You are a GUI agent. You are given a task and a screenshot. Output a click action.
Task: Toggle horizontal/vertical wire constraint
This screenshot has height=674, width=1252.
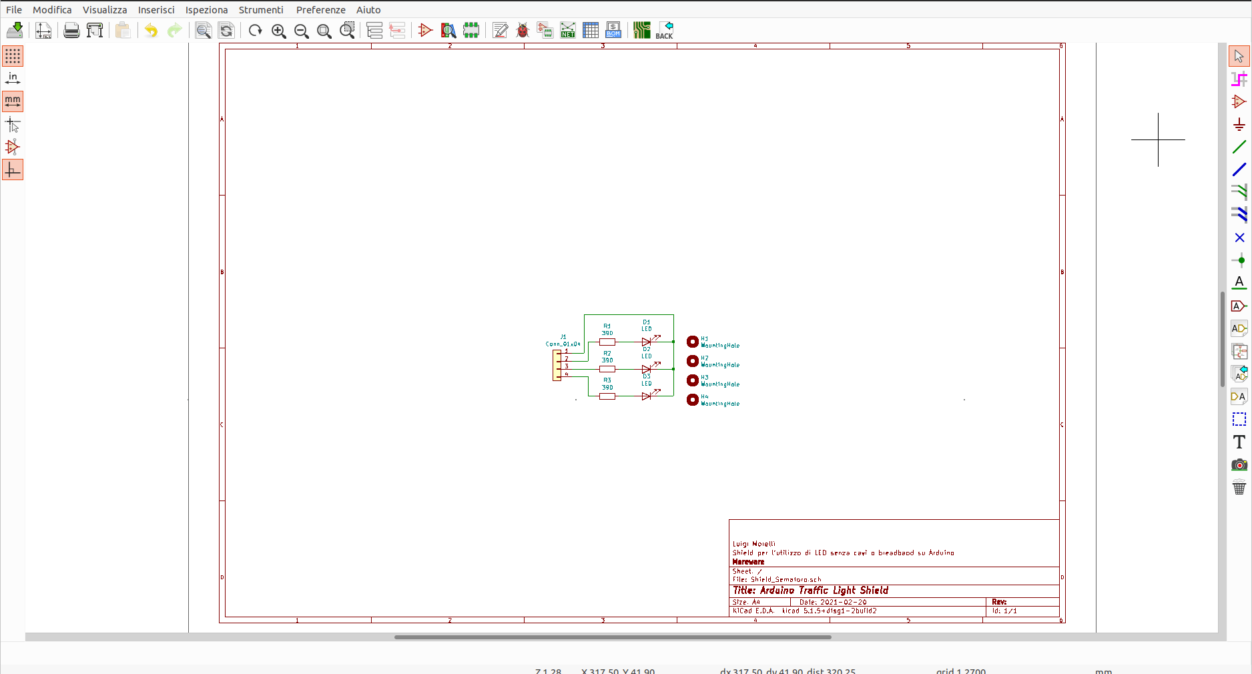coord(13,170)
